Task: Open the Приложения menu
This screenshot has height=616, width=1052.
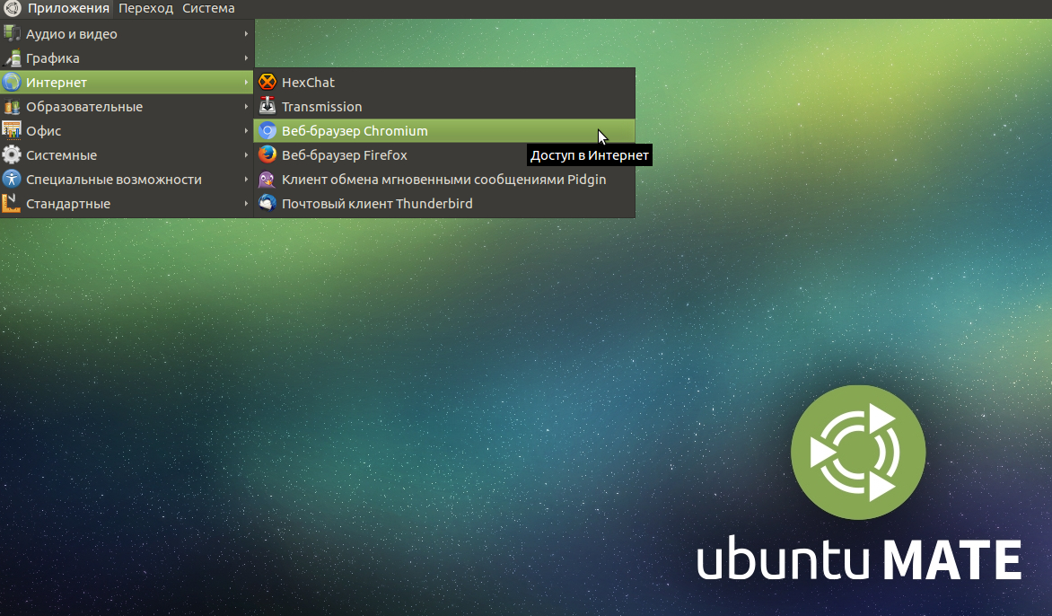Action: pos(68,8)
